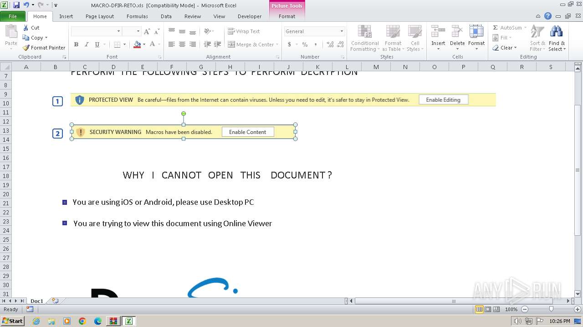Viewport: 583px width, 327px height.
Task: Switch to Insert tab
Action: point(66,16)
